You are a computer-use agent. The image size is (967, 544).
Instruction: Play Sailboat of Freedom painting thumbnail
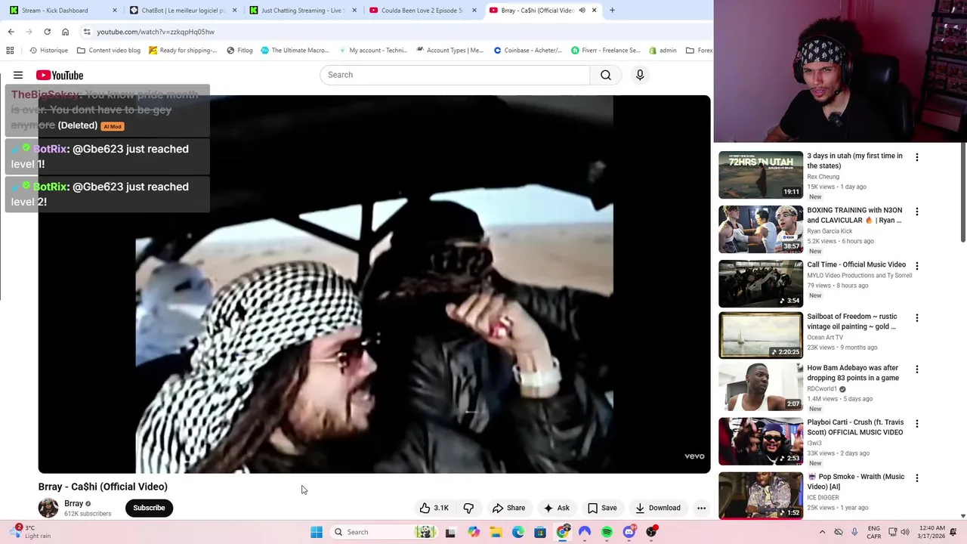(760, 335)
